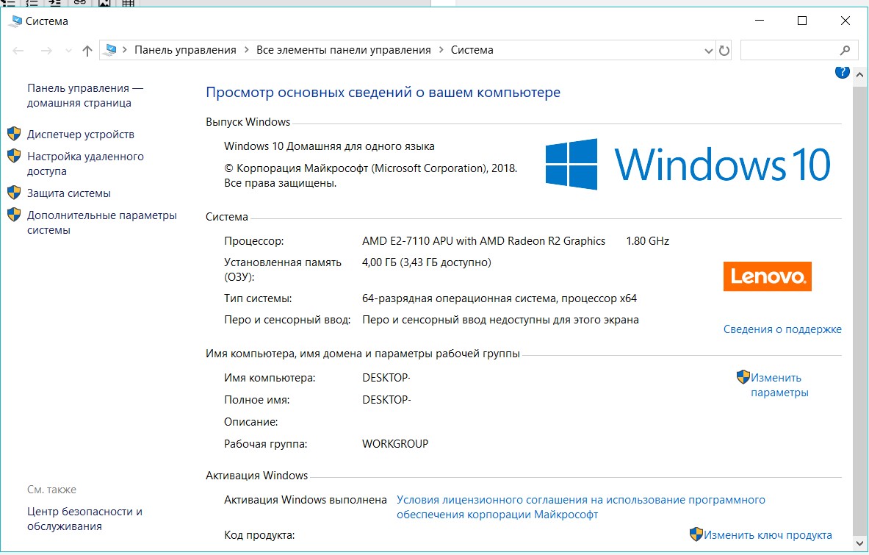Click the 'Активация Windows выполнена' text
Screen dimensions: 869x555
point(306,499)
